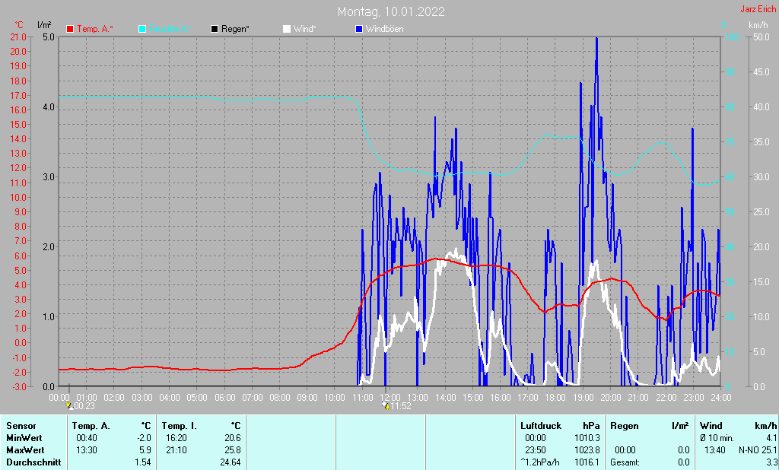Click the 'Durchschnitt' row label
The image size is (779, 470).
pyautogui.click(x=33, y=462)
